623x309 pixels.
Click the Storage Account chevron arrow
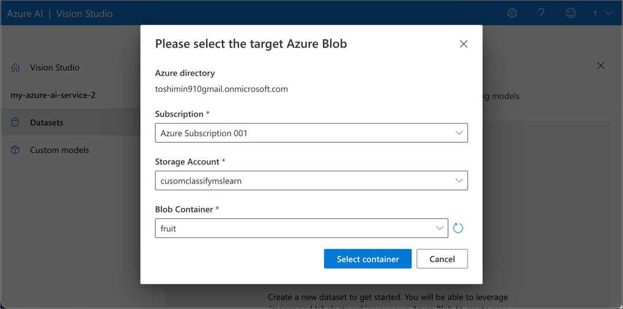pyautogui.click(x=459, y=181)
